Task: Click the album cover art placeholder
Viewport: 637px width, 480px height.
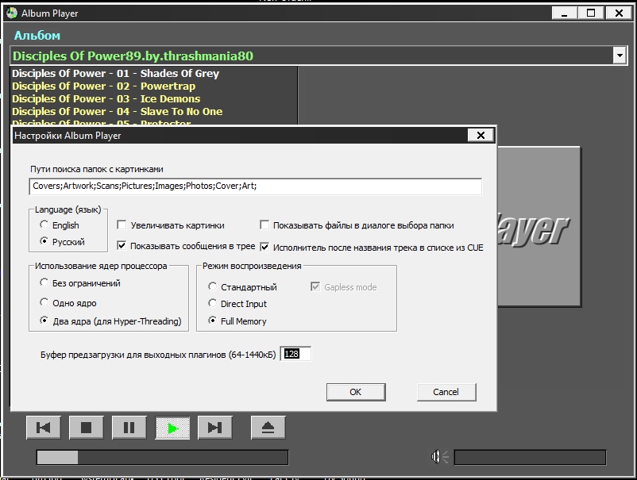Action: 539,226
